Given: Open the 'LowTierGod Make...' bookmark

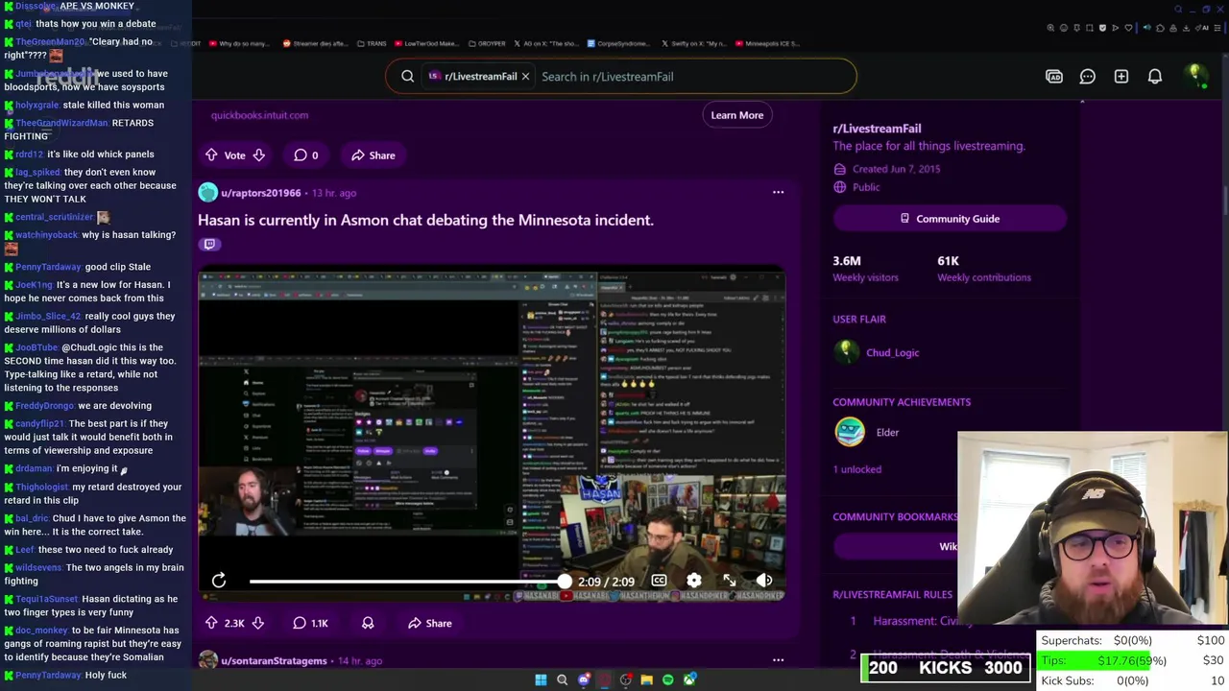Looking at the screenshot, I should click(428, 43).
